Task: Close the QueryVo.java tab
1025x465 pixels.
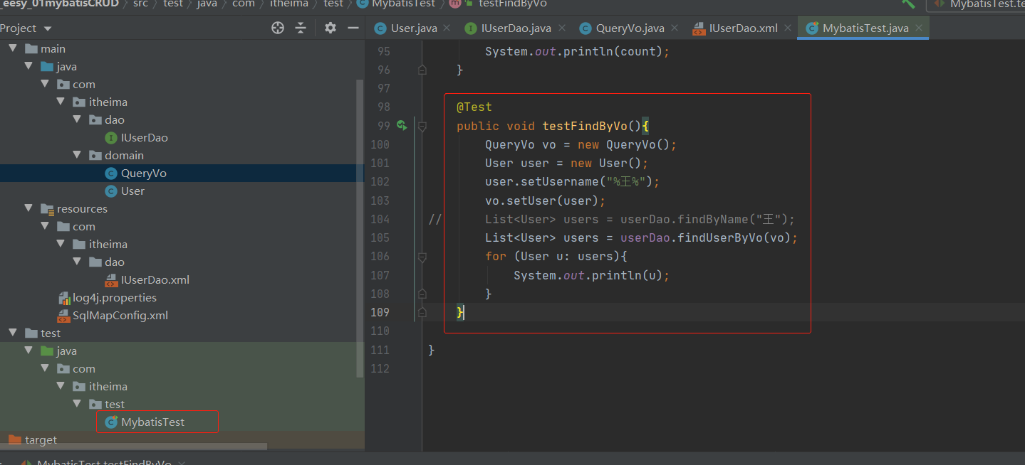Action: 674,28
